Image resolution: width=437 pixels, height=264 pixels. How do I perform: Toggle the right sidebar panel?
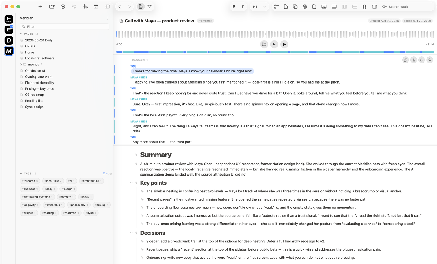374,7
